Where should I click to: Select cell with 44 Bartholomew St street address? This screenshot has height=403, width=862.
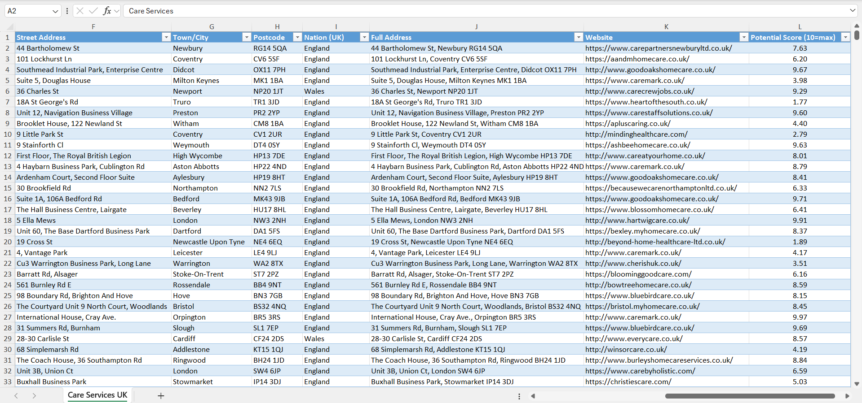93,48
